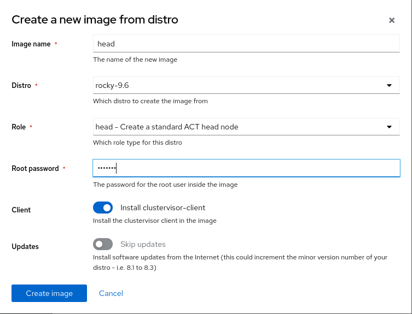Click the 'Skip updates' toggle label text
Viewport: 412px width, 314px height.
[142, 244]
